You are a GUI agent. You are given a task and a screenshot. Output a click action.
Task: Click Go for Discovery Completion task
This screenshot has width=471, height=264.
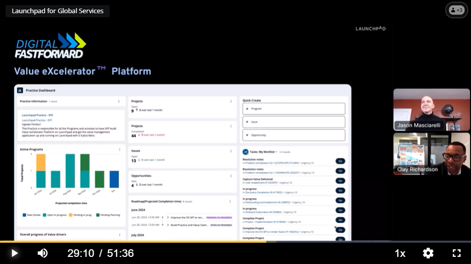click(x=340, y=190)
